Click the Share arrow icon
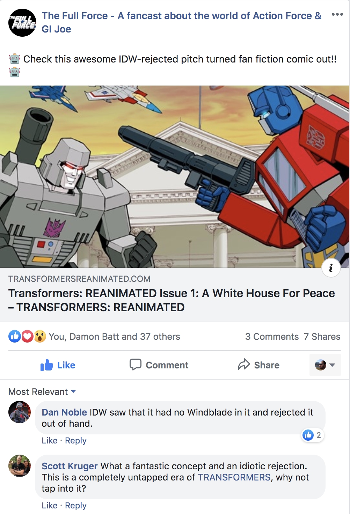Screen dimensions: 350x514 [244, 365]
